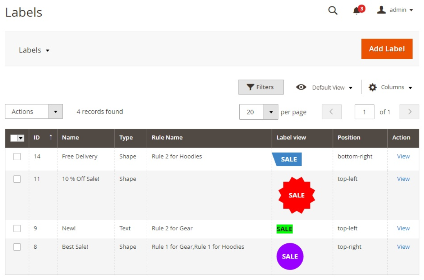Open the notifications bell icon
The width and height of the screenshot is (424, 280).
coord(356,11)
